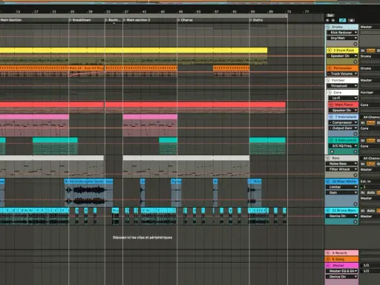Image resolution: width=380 pixels, height=285 pixels.
Task: Open the Output Gain control chooser
Action: tap(343, 128)
